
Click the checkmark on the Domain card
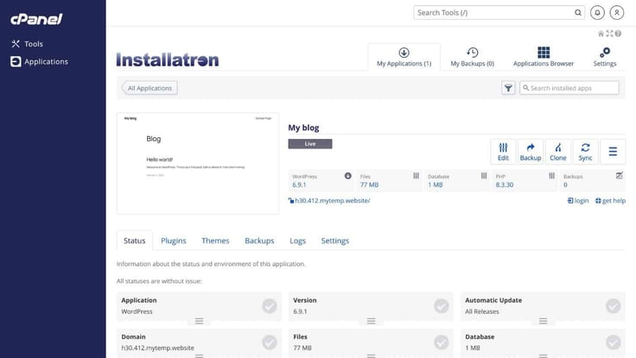click(x=270, y=342)
